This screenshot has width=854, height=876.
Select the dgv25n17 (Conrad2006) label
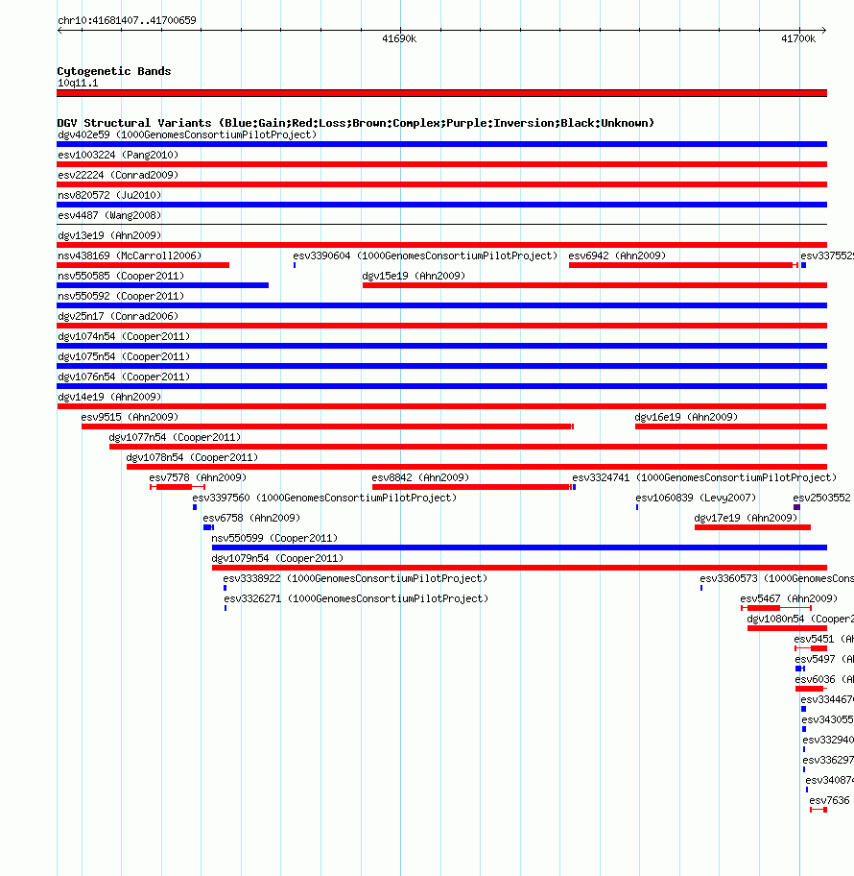pyautogui.click(x=118, y=316)
